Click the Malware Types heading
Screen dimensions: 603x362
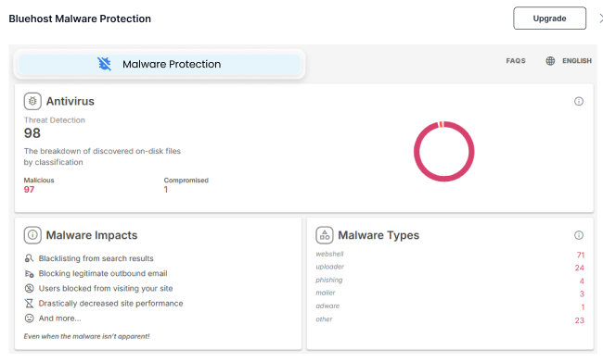click(378, 235)
